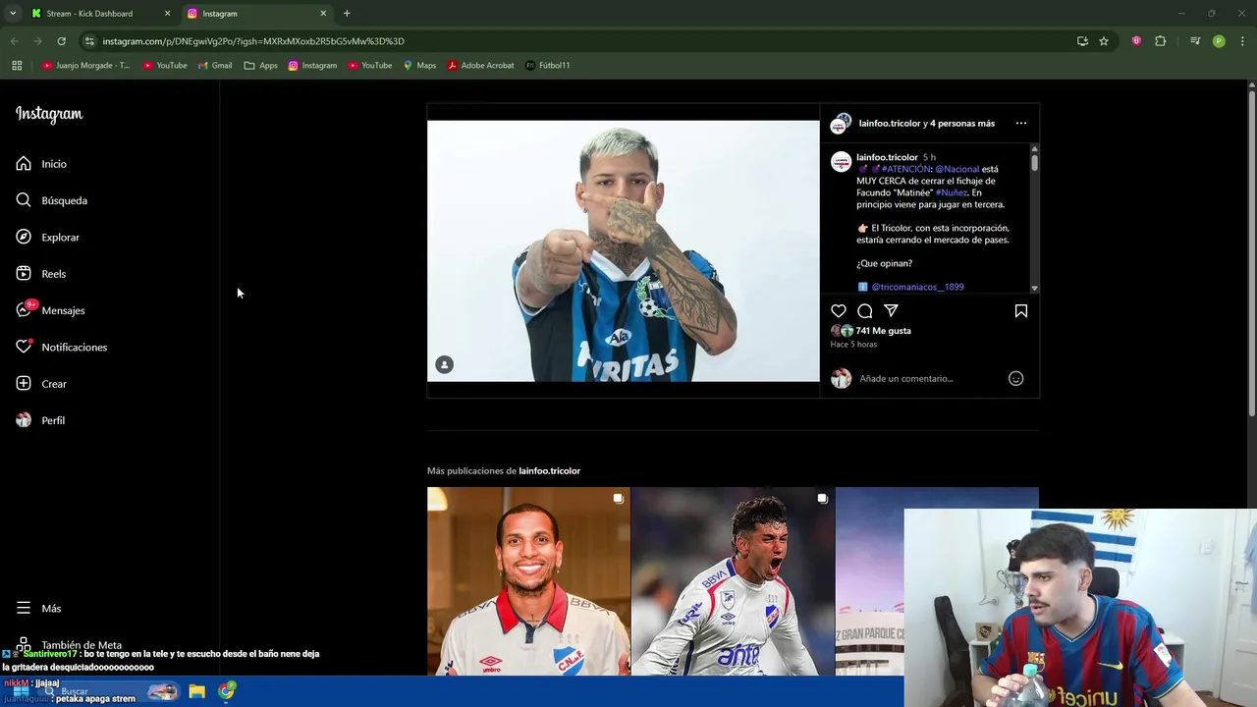
Task: Open the pink shield extension
Action: (1136, 41)
